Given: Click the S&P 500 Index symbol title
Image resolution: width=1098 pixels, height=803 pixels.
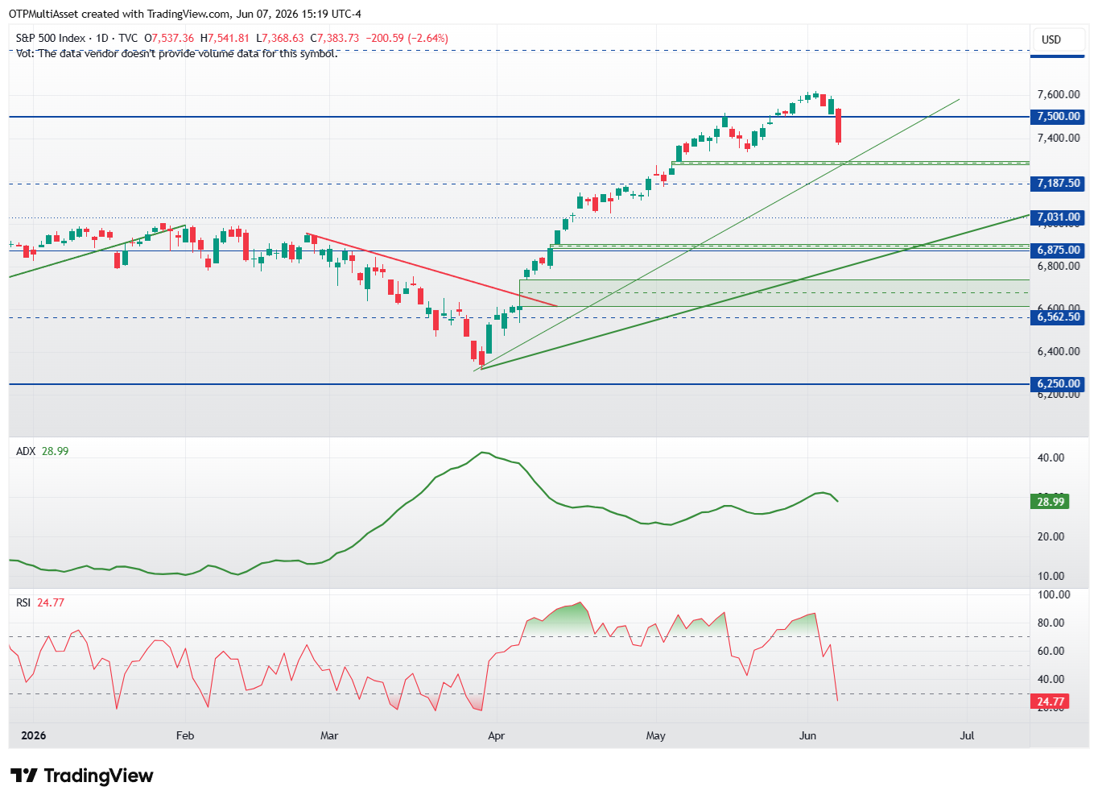Looking at the screenshot, I should pyautogui.click(x=50, y=38).
